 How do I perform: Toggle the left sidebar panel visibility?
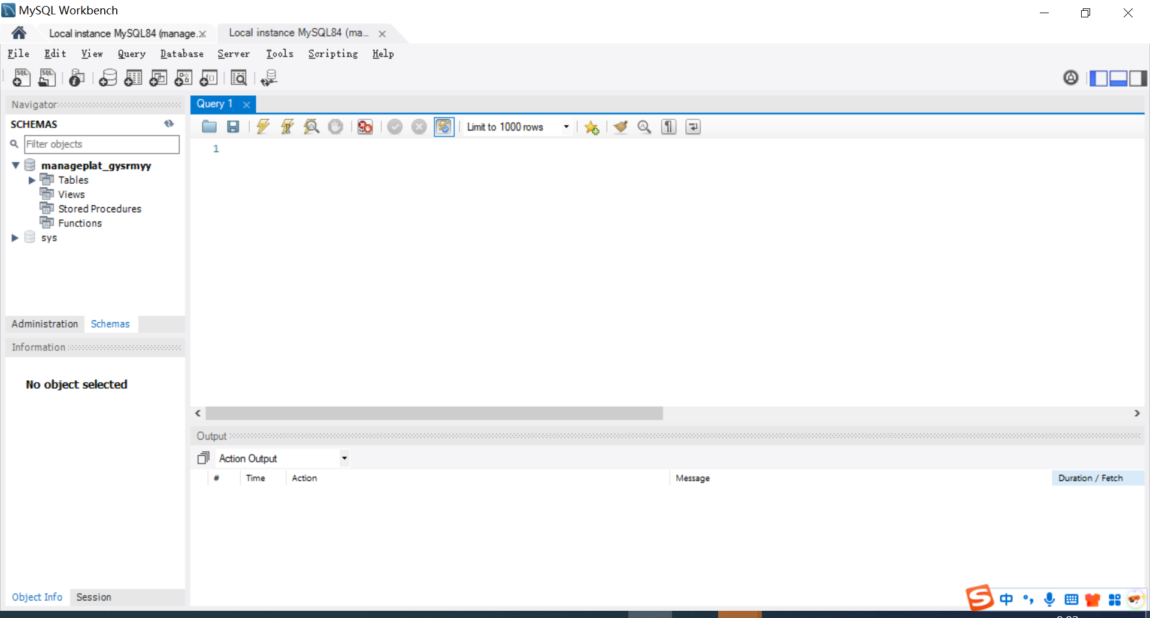click(x=1098, y=78)
